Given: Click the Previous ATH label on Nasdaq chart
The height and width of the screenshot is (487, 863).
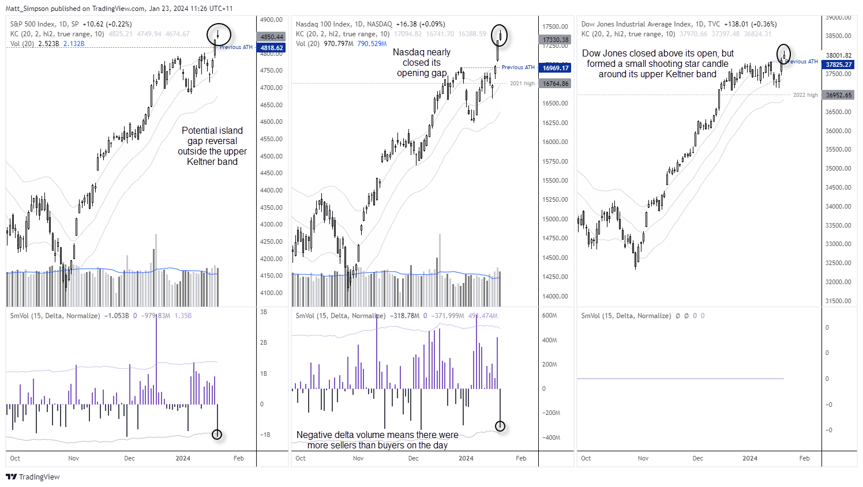Looking at the screenshot, I should 518,67.
